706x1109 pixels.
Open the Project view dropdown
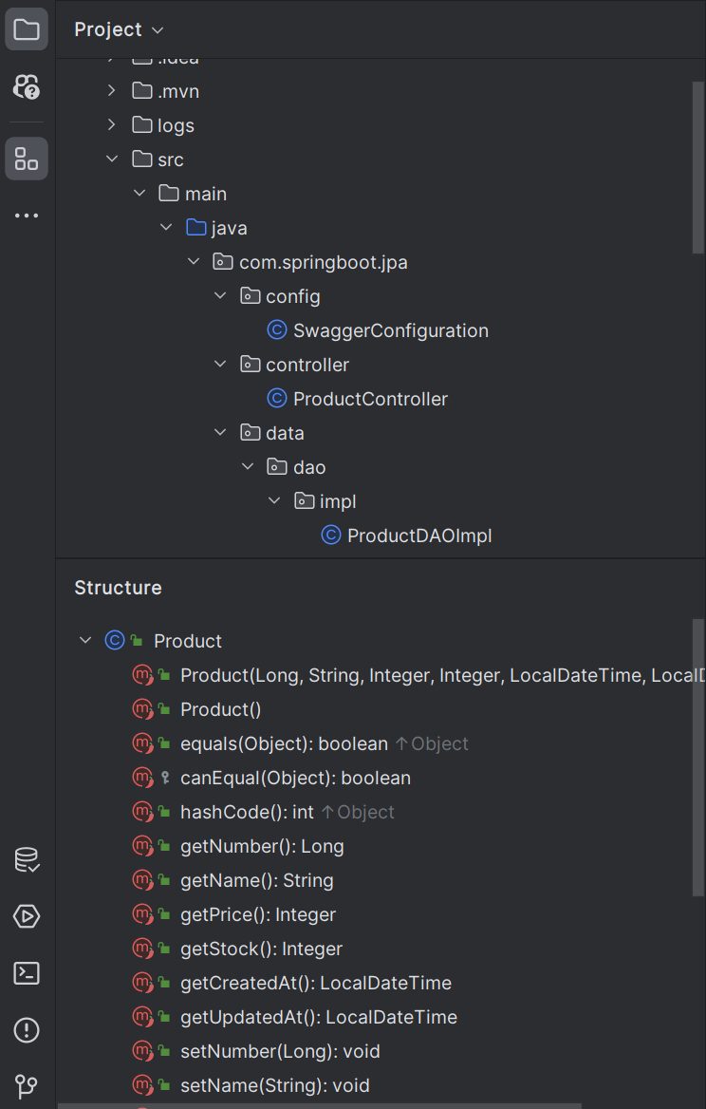click(119, 30)
